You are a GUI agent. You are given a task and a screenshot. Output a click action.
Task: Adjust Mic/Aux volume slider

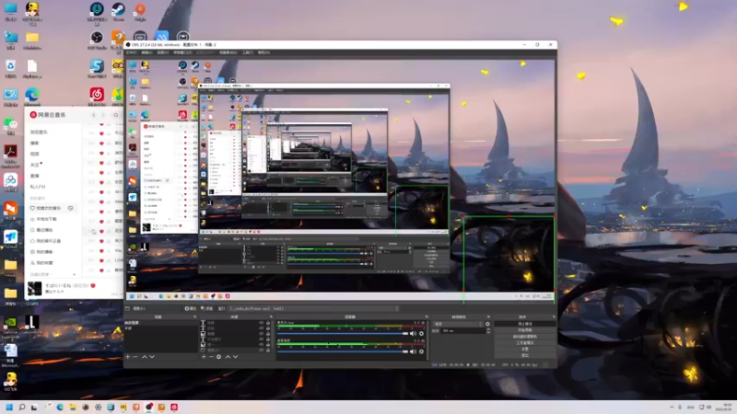click(x=343, y=333)
